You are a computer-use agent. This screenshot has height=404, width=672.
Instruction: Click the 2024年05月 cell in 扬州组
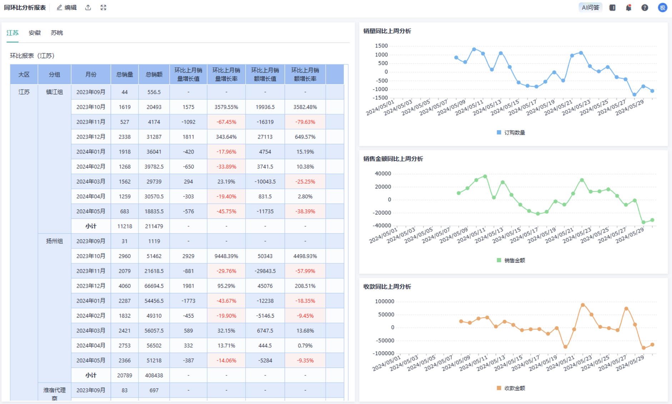(x=91, y=360)
